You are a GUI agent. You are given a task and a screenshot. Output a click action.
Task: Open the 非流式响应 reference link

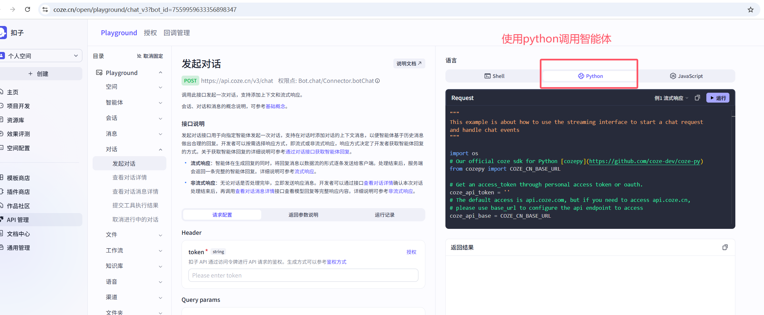[401, 191]
